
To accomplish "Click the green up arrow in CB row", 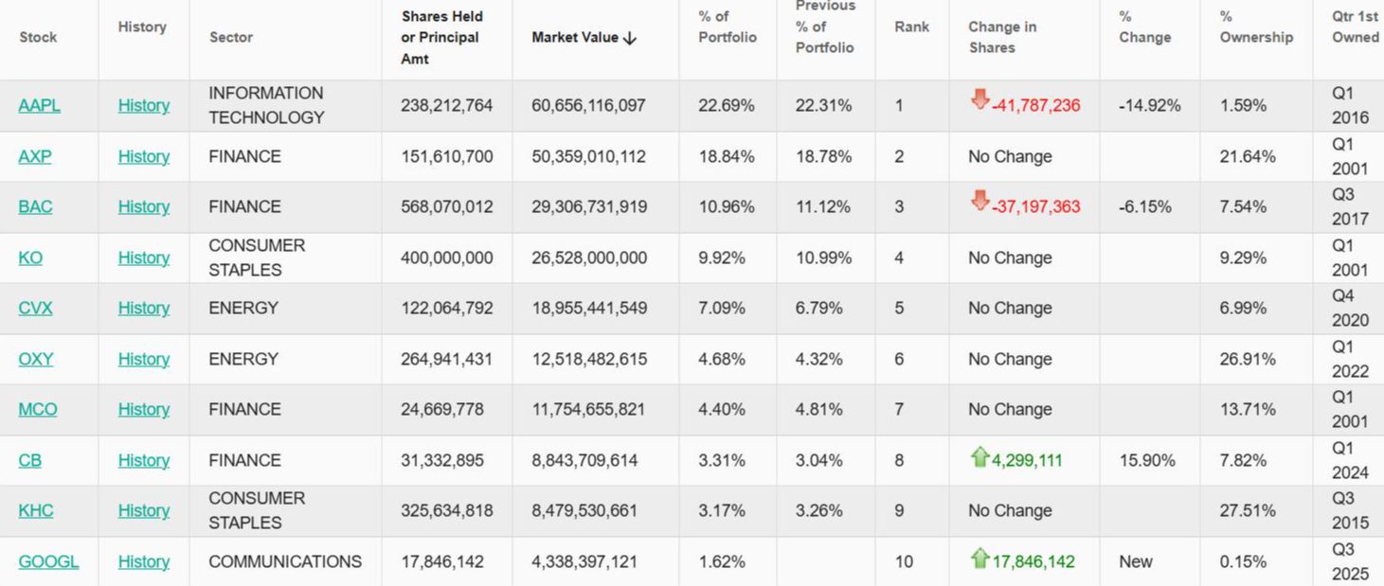I will (x=980, y=458).
